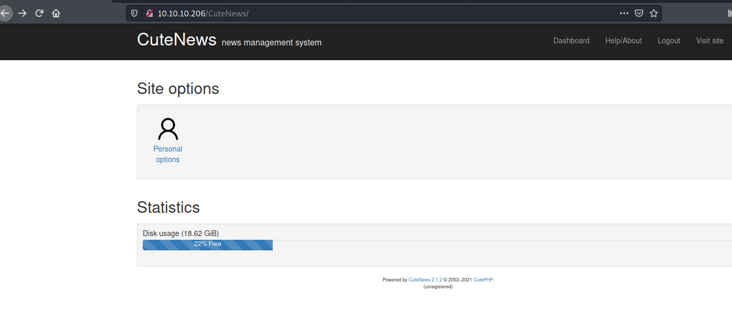732x329 pixels.
Task: Click the 22% Free disk usage bar
Action: [x=208, y=245]
